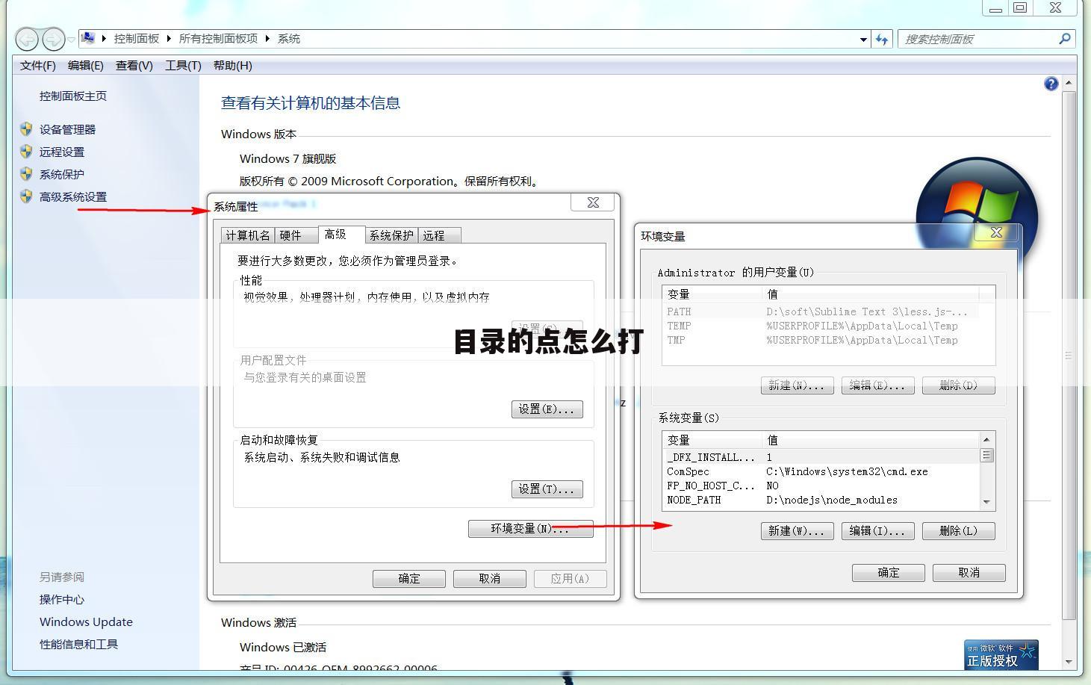The image size is (1091, 685).
Task: Select FP_NO_HOST_C system variable row
Action: 821,486
